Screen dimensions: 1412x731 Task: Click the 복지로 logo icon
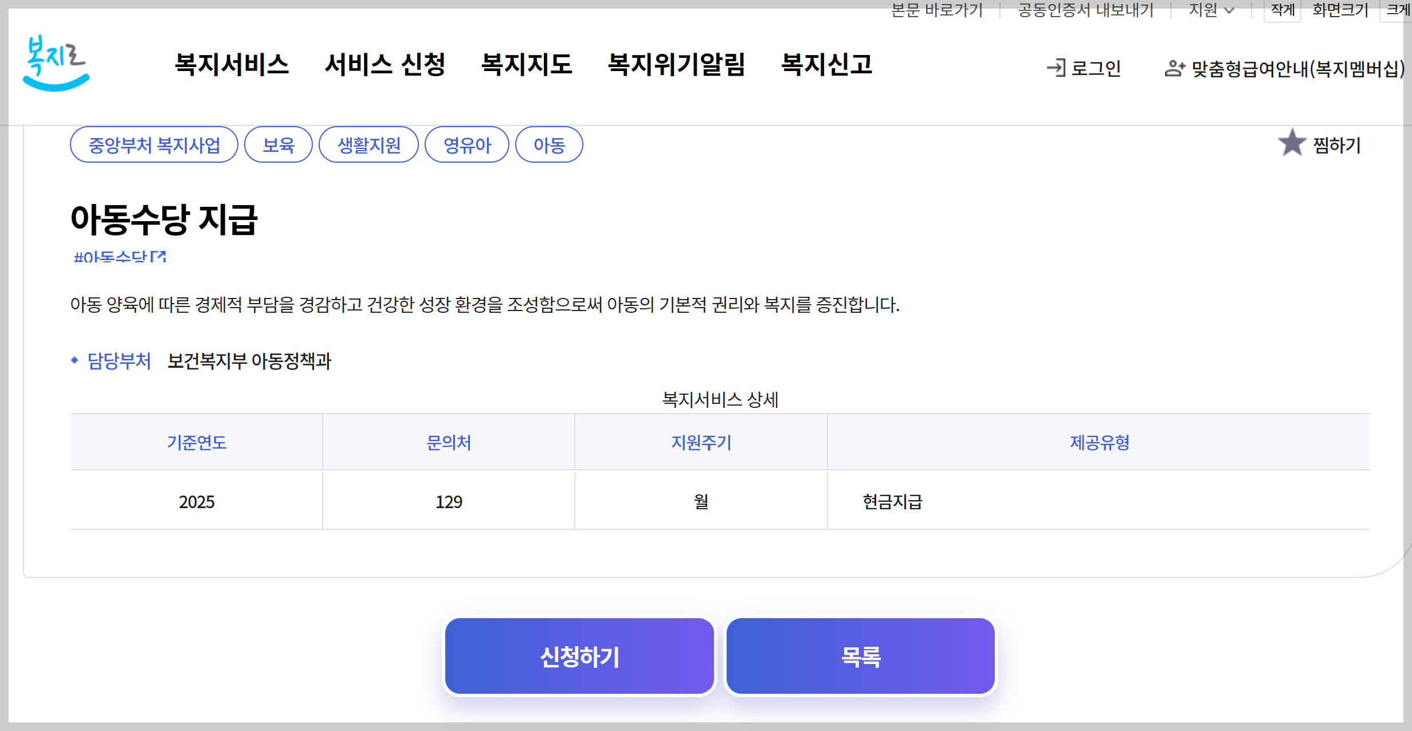click(x=56, y=63)
